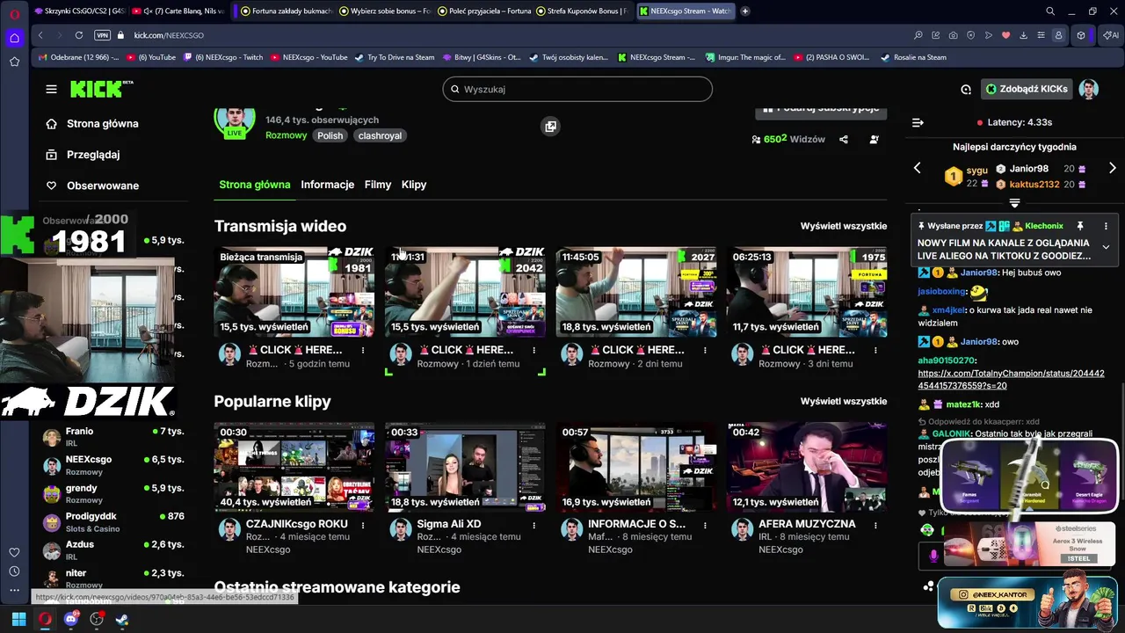Open the Kick user profile avatar
1125x633 pixels.
(1089, 89)
